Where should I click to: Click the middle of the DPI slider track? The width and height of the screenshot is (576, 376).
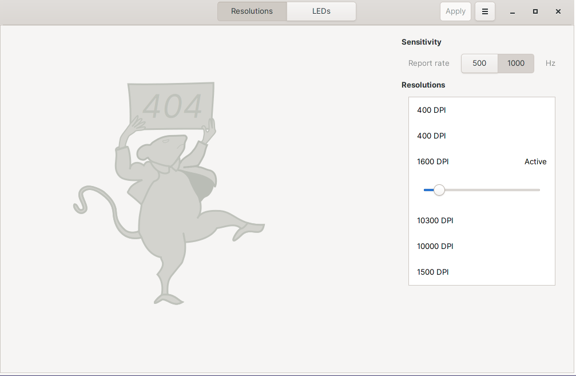(482, 190)
